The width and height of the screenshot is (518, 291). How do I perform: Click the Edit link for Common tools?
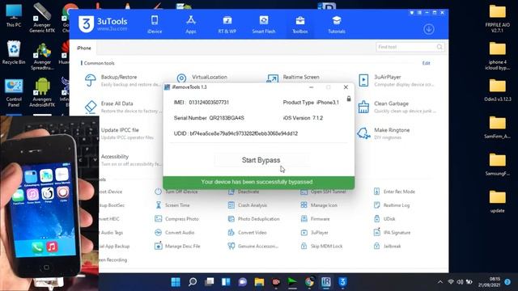point(427,63)
